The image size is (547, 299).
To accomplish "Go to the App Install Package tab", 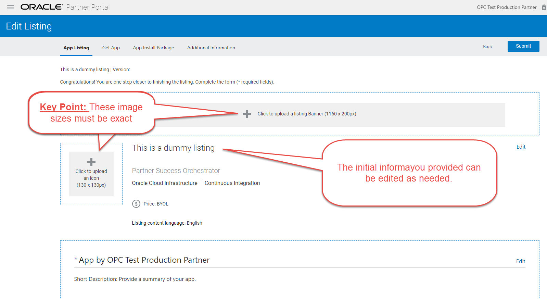I will pos(153,48).
